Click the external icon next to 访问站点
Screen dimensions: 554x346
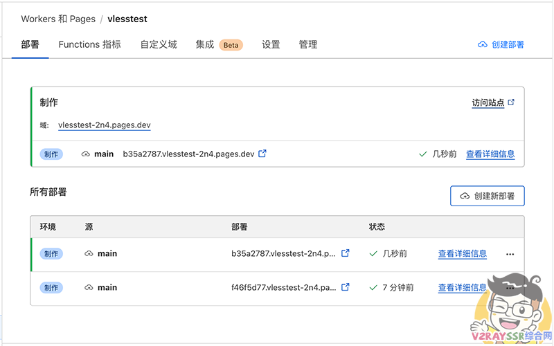click(511, 102)
